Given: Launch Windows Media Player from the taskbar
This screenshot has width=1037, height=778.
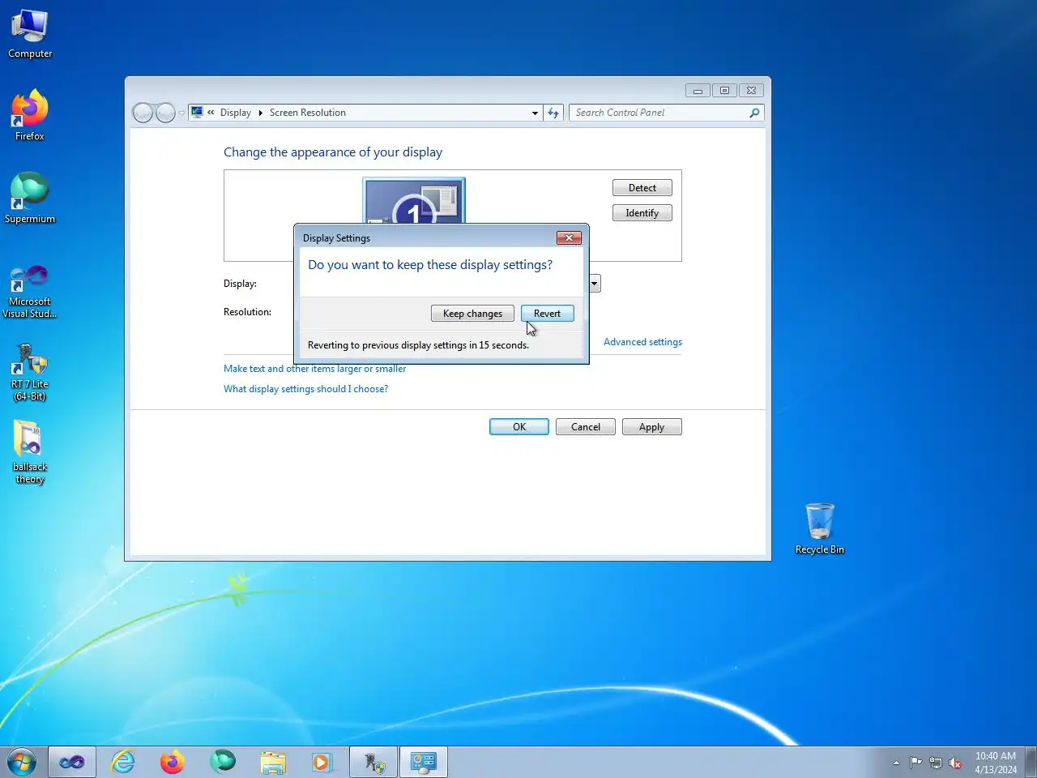Looking at the screenshot, I should pos(322,762).
